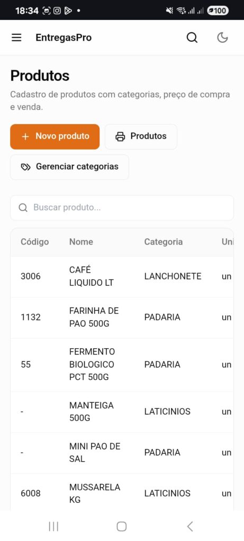This screenshot has height=541, width=244.
Task: Open the MANTEIGA 500G product entry
Action: click(x=122, y=412)
